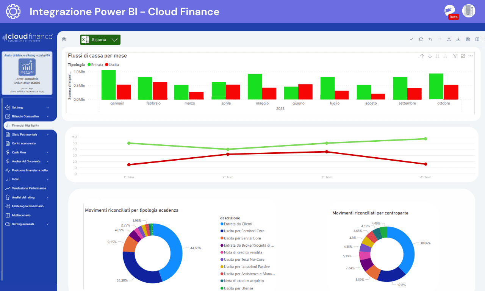Click the Flussi di cassa per mese title
485x291 pixels.
click(97, 56)
